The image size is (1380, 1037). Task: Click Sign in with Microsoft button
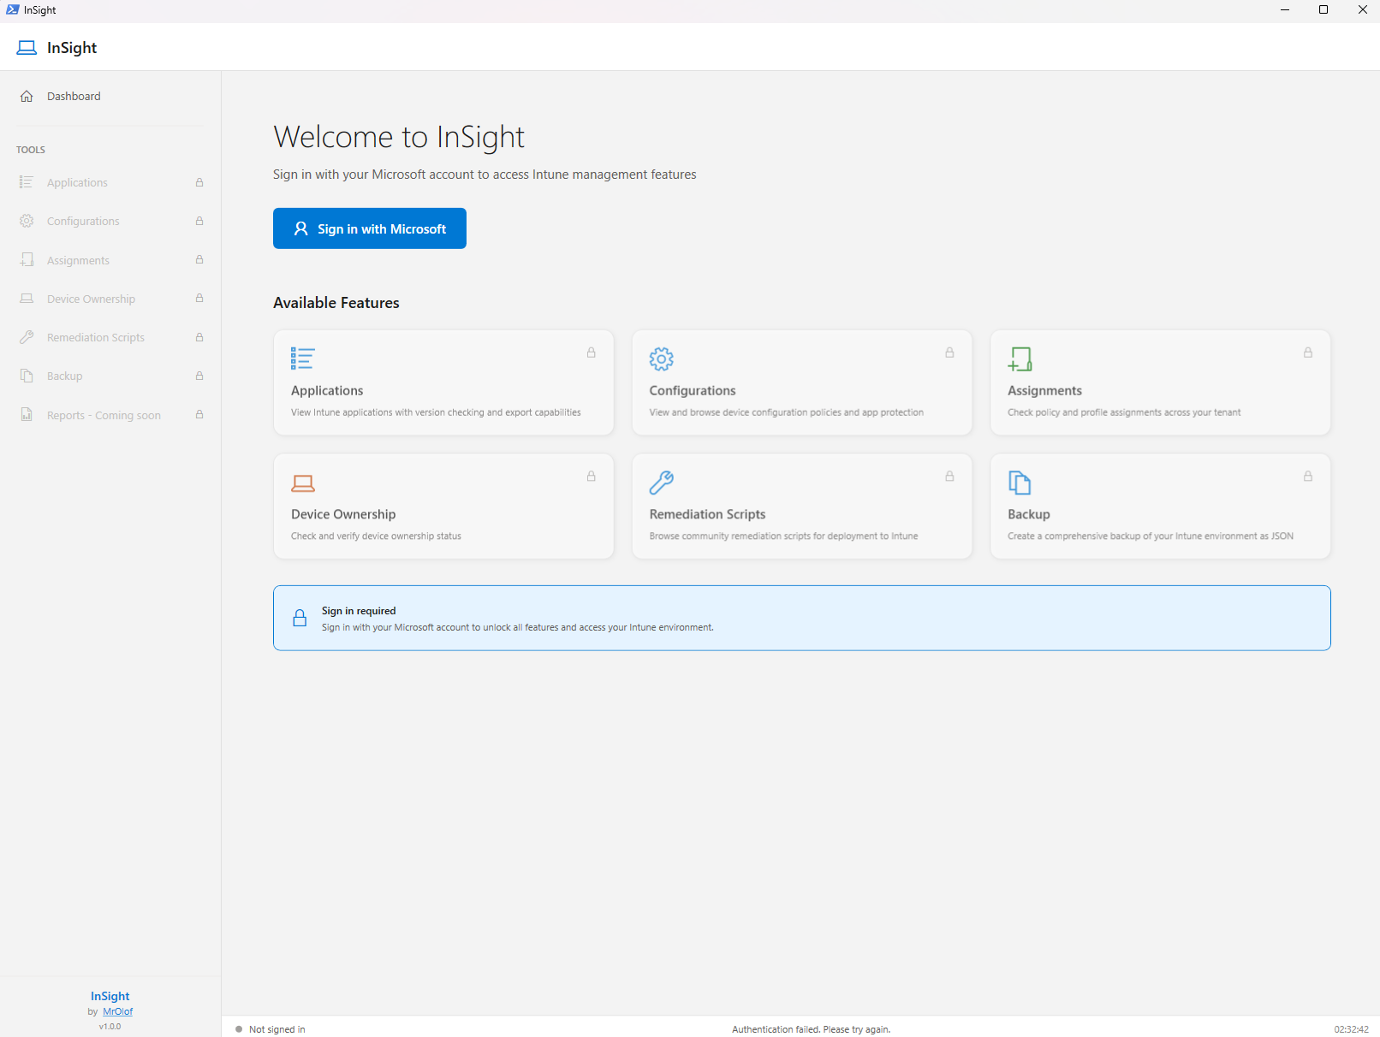370,228
